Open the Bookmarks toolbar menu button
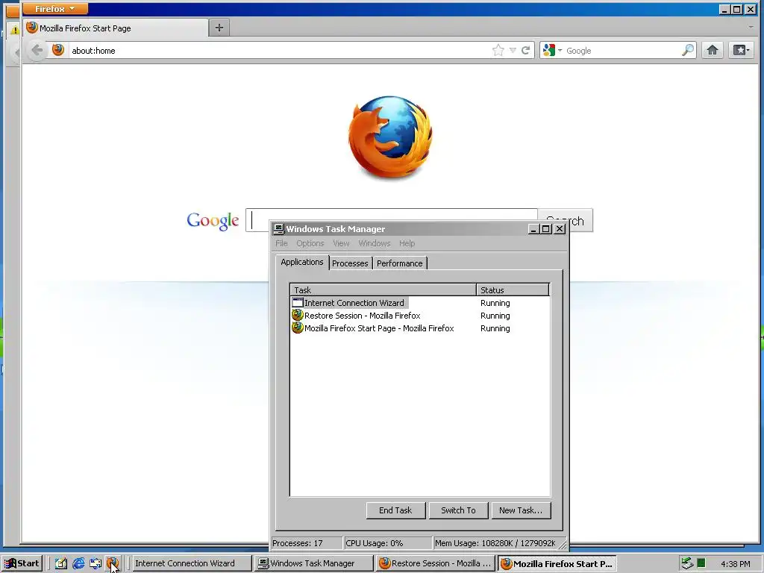The image size is (764, 573). click(742, 50)
